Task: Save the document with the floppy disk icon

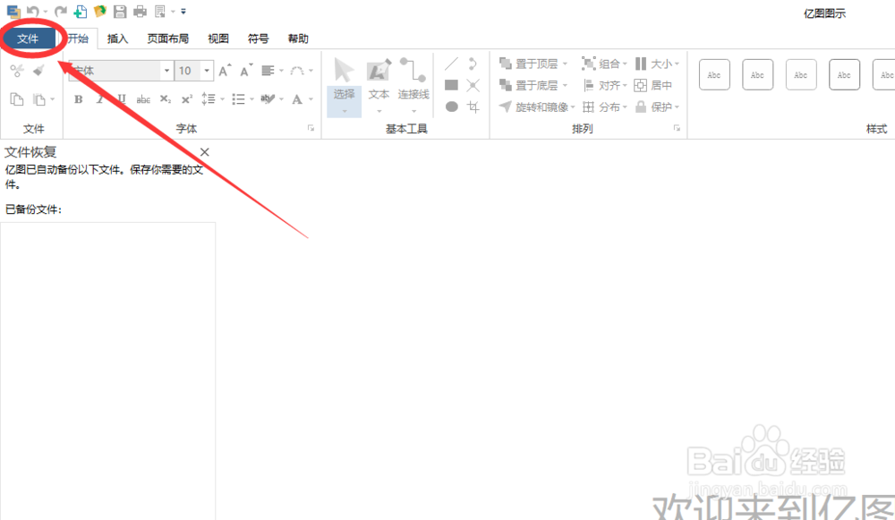Action: (x=120, y=11)
